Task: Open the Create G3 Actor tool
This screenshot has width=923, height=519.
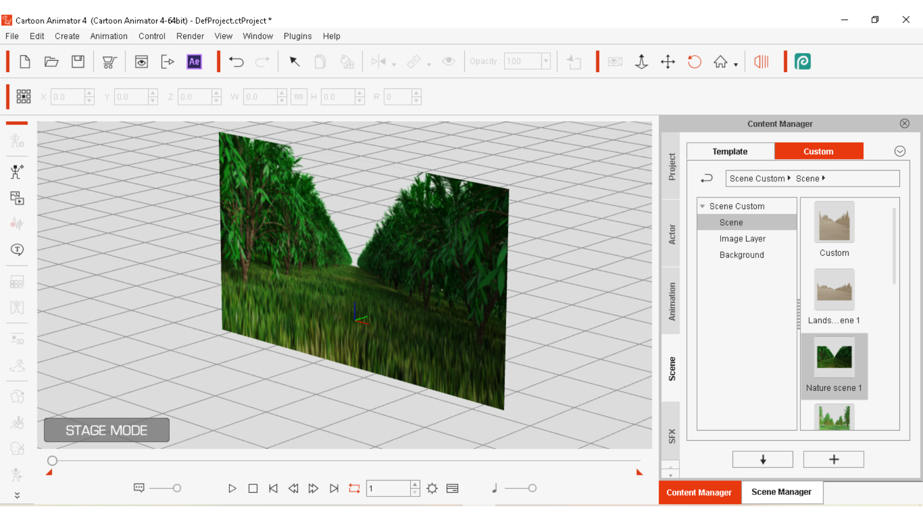Action: point(17,172)
